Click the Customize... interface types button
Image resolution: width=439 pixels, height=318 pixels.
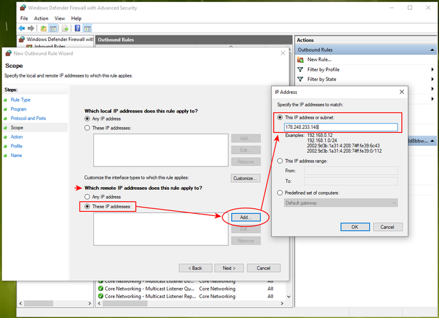pyautogui.click(x=246, y=178)
